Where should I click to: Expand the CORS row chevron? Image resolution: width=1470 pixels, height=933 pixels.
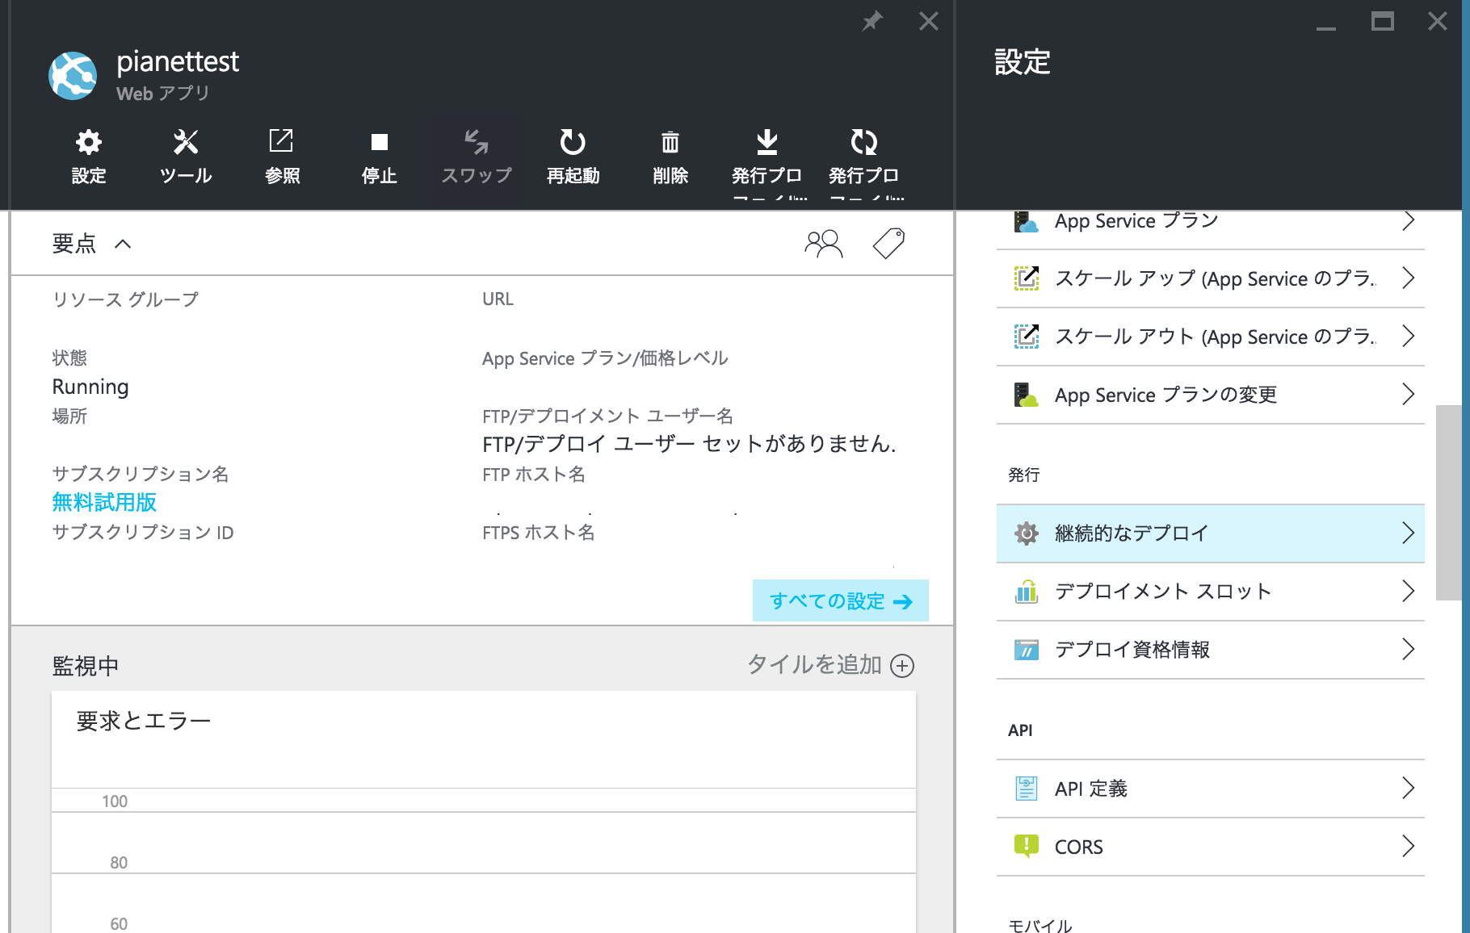click(x=1409, y=847)
